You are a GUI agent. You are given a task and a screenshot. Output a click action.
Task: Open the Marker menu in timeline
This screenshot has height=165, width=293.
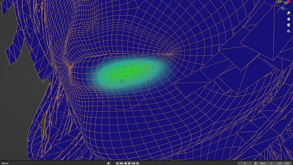[5, 163]
